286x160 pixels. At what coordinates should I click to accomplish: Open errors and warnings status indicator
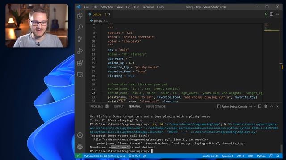pos(134,156)
